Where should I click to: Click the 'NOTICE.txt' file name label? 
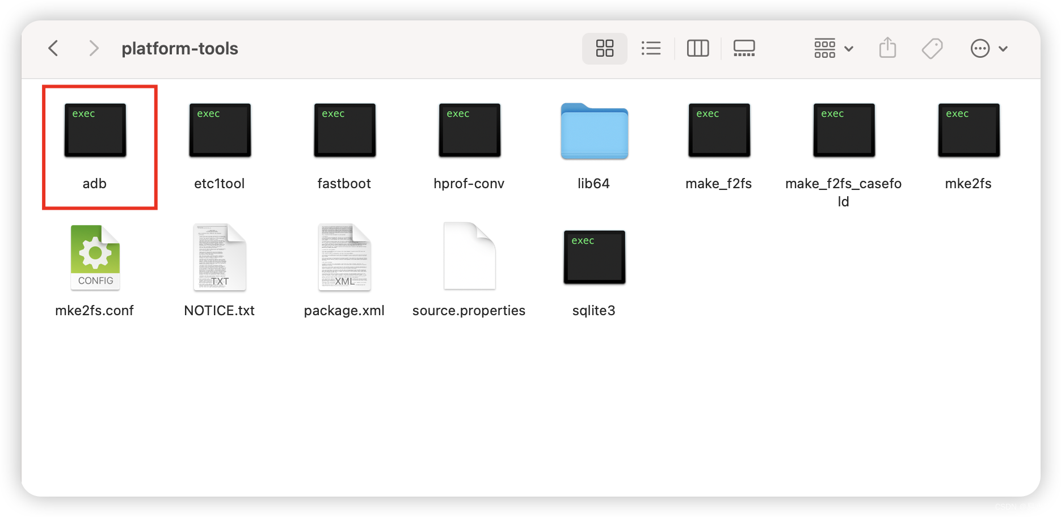(x=220, y=311)
